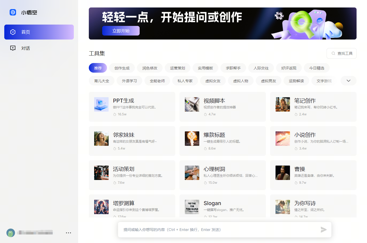Click the 查找工具 search box
This screenshot has width=367, height=243.
click(x=342, y=53)
